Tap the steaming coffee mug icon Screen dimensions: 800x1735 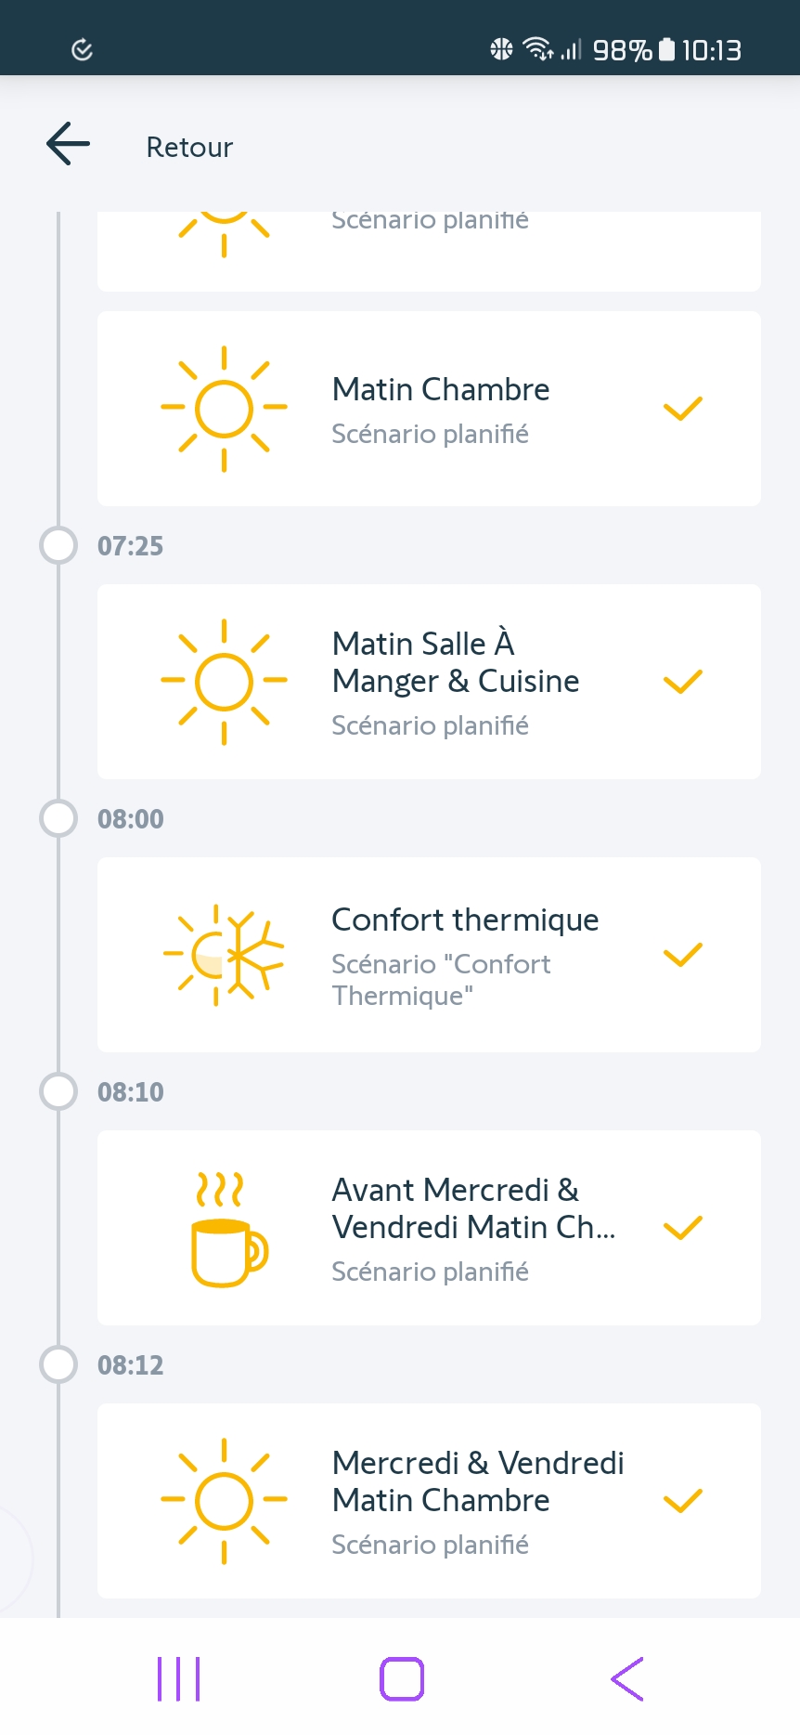click(x=228, y=1229)
